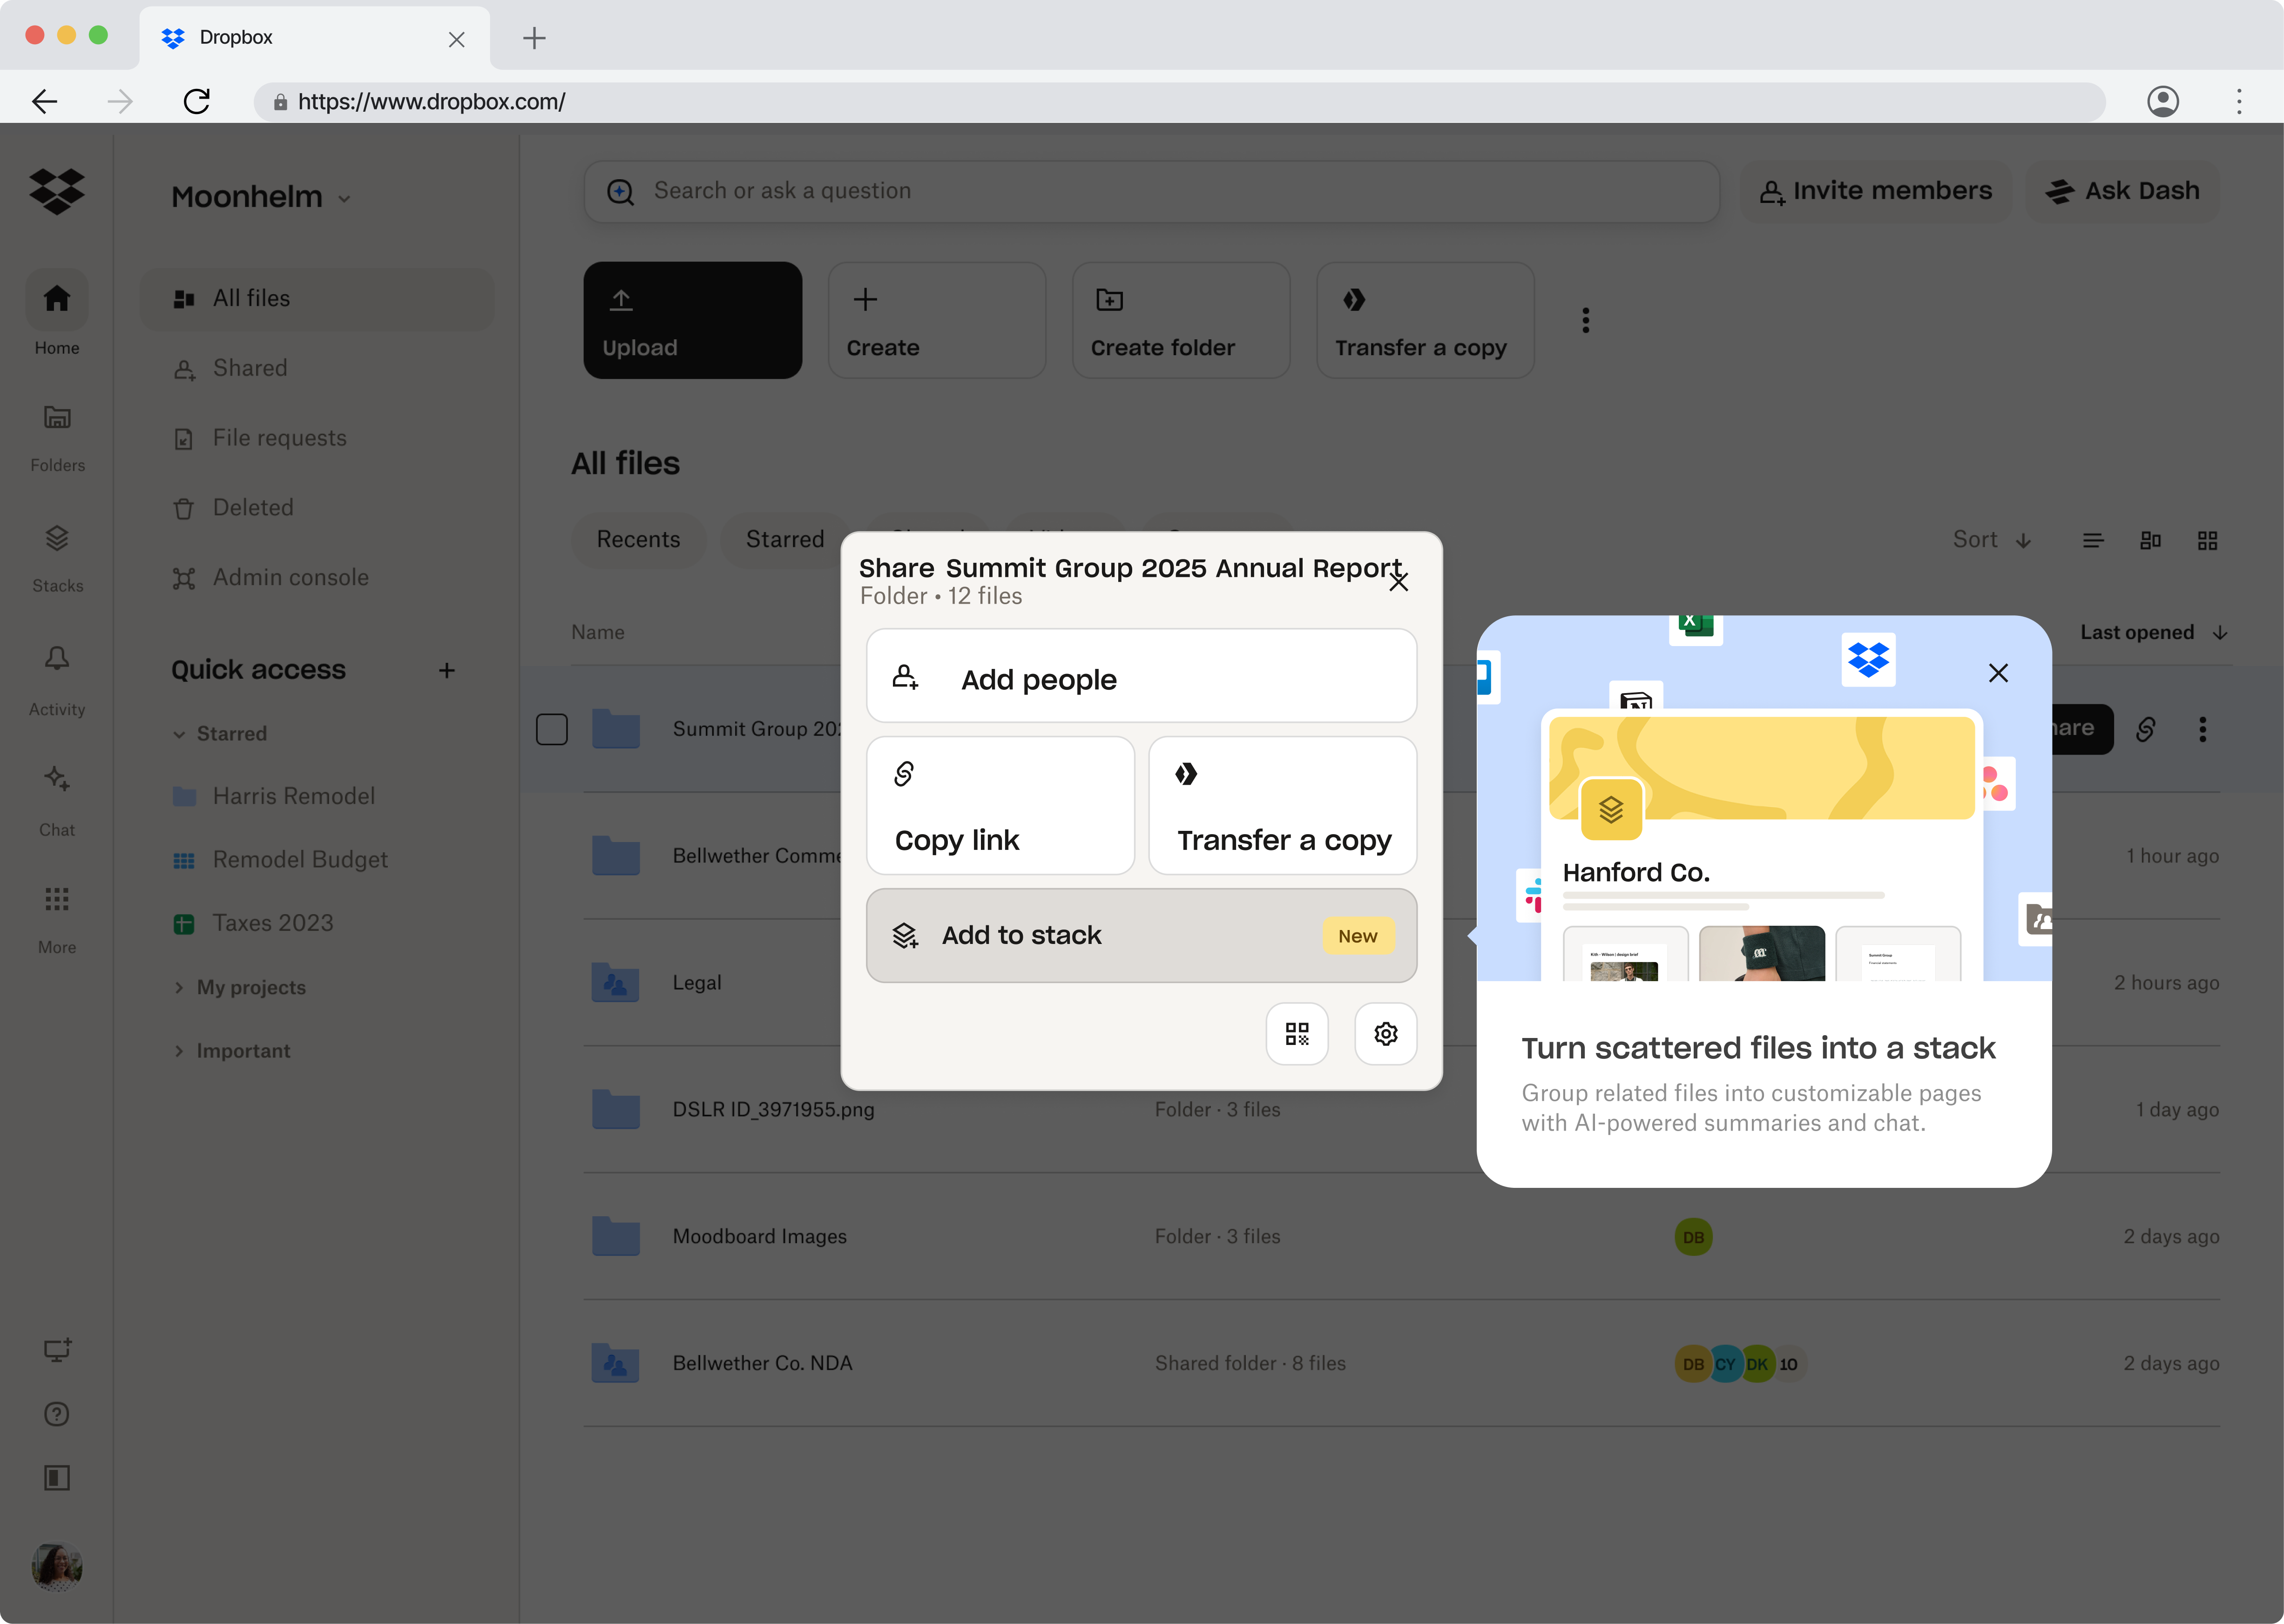Viewport: 2284px width, 1624px height.
Task: Open share settings gear icon
Action: pos(1386,1034)
